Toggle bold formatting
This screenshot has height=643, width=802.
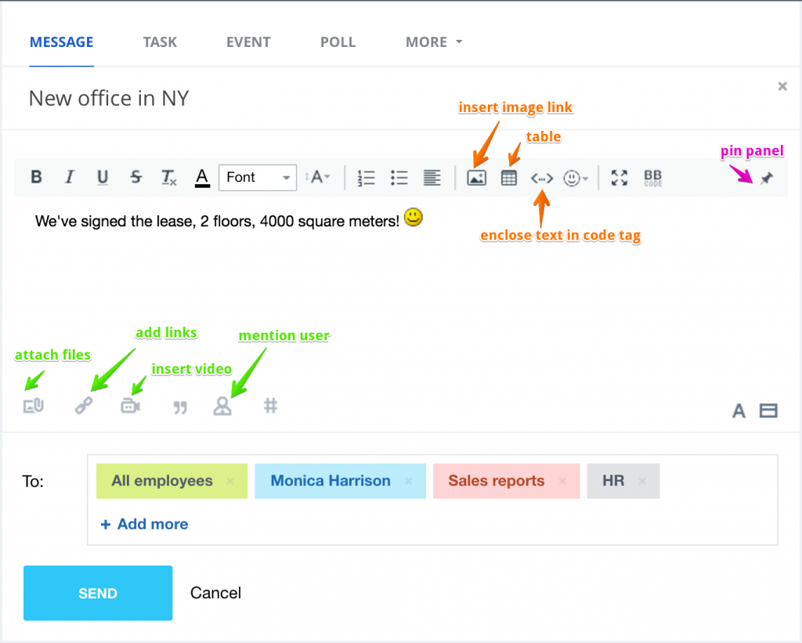[36, 177]
